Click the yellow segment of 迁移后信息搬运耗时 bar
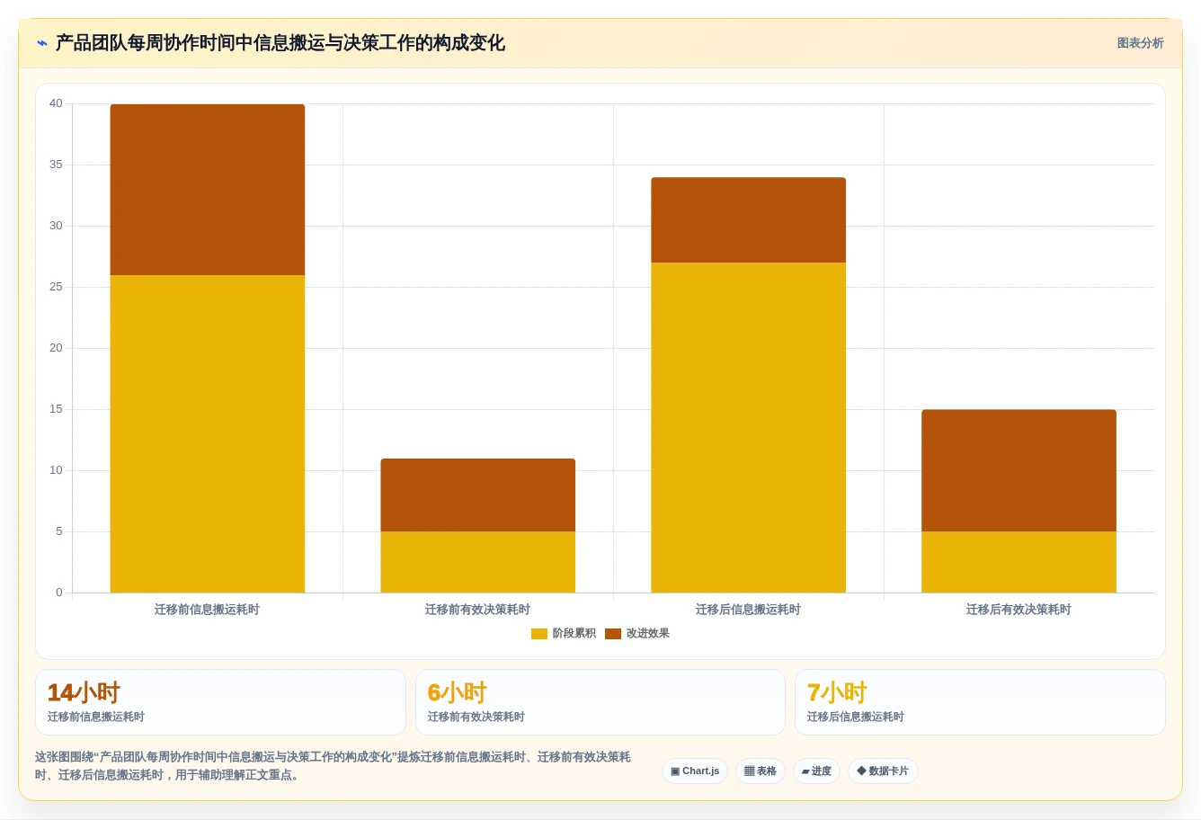1201x820 pixels. 749,427
